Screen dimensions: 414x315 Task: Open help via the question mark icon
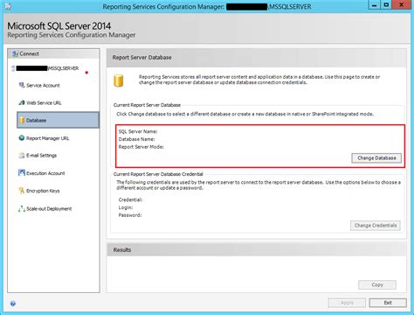point(13,304)
